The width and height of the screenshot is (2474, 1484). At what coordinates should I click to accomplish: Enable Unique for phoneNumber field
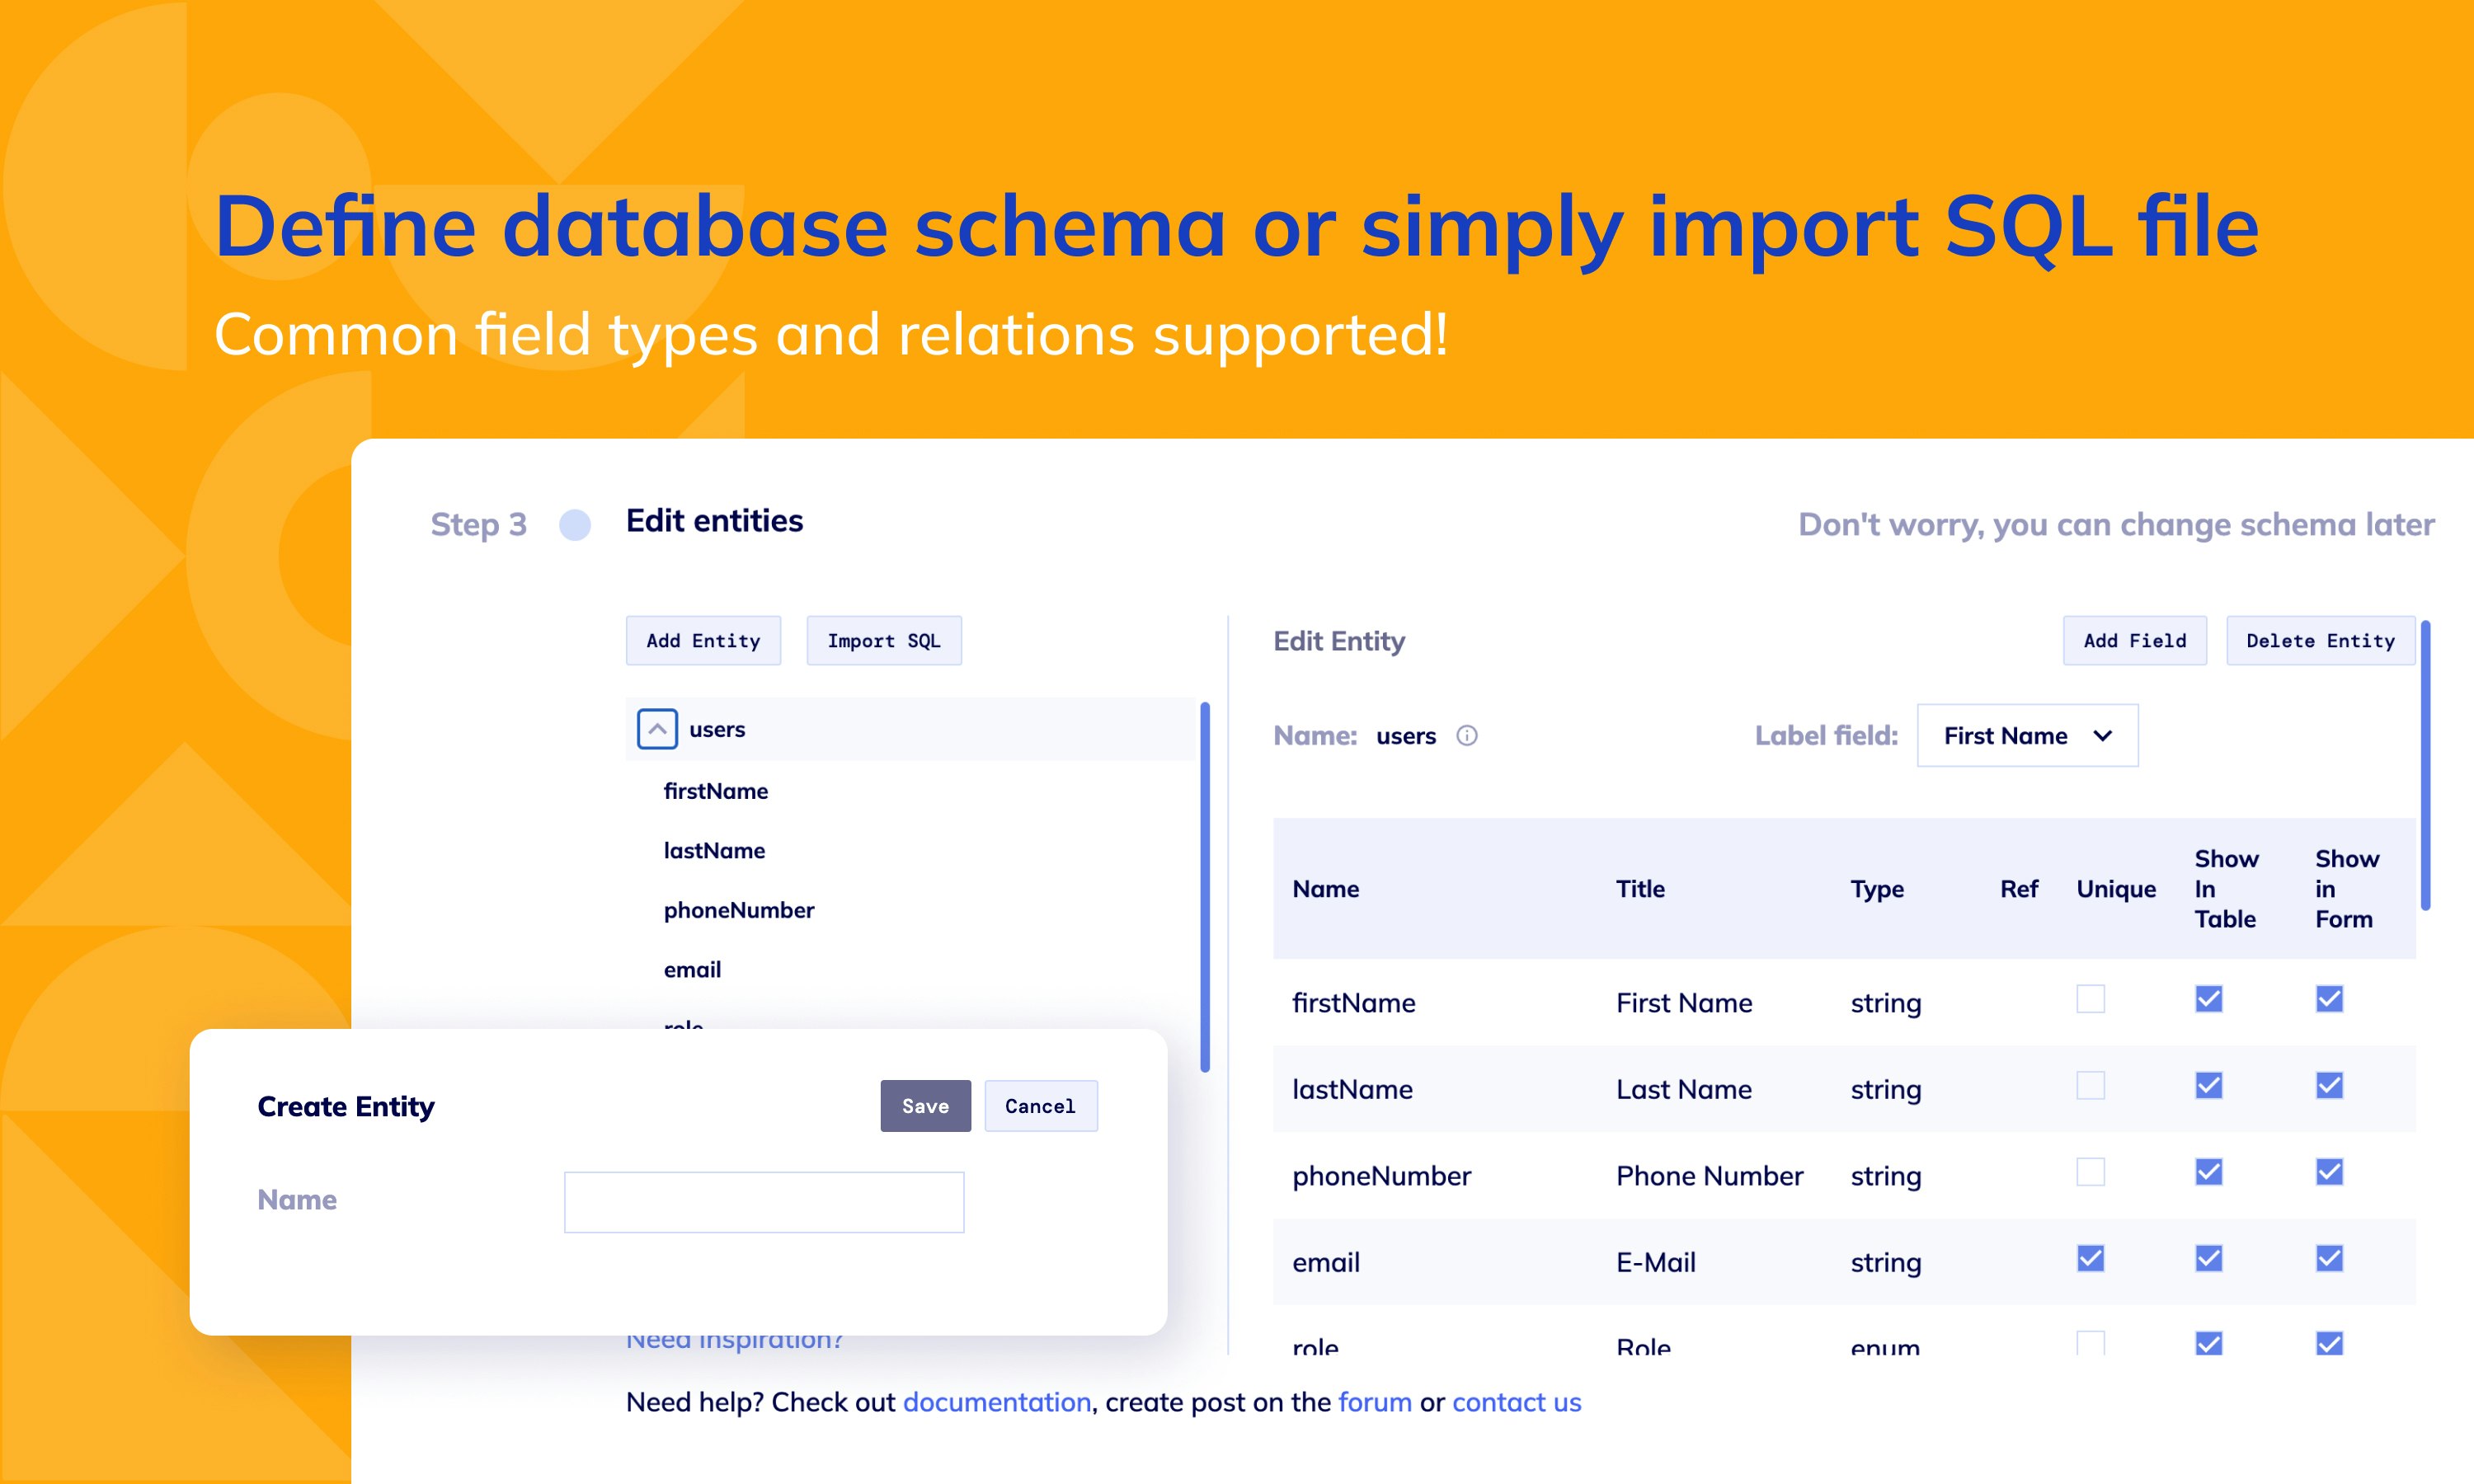(x=2090, y=1172)
